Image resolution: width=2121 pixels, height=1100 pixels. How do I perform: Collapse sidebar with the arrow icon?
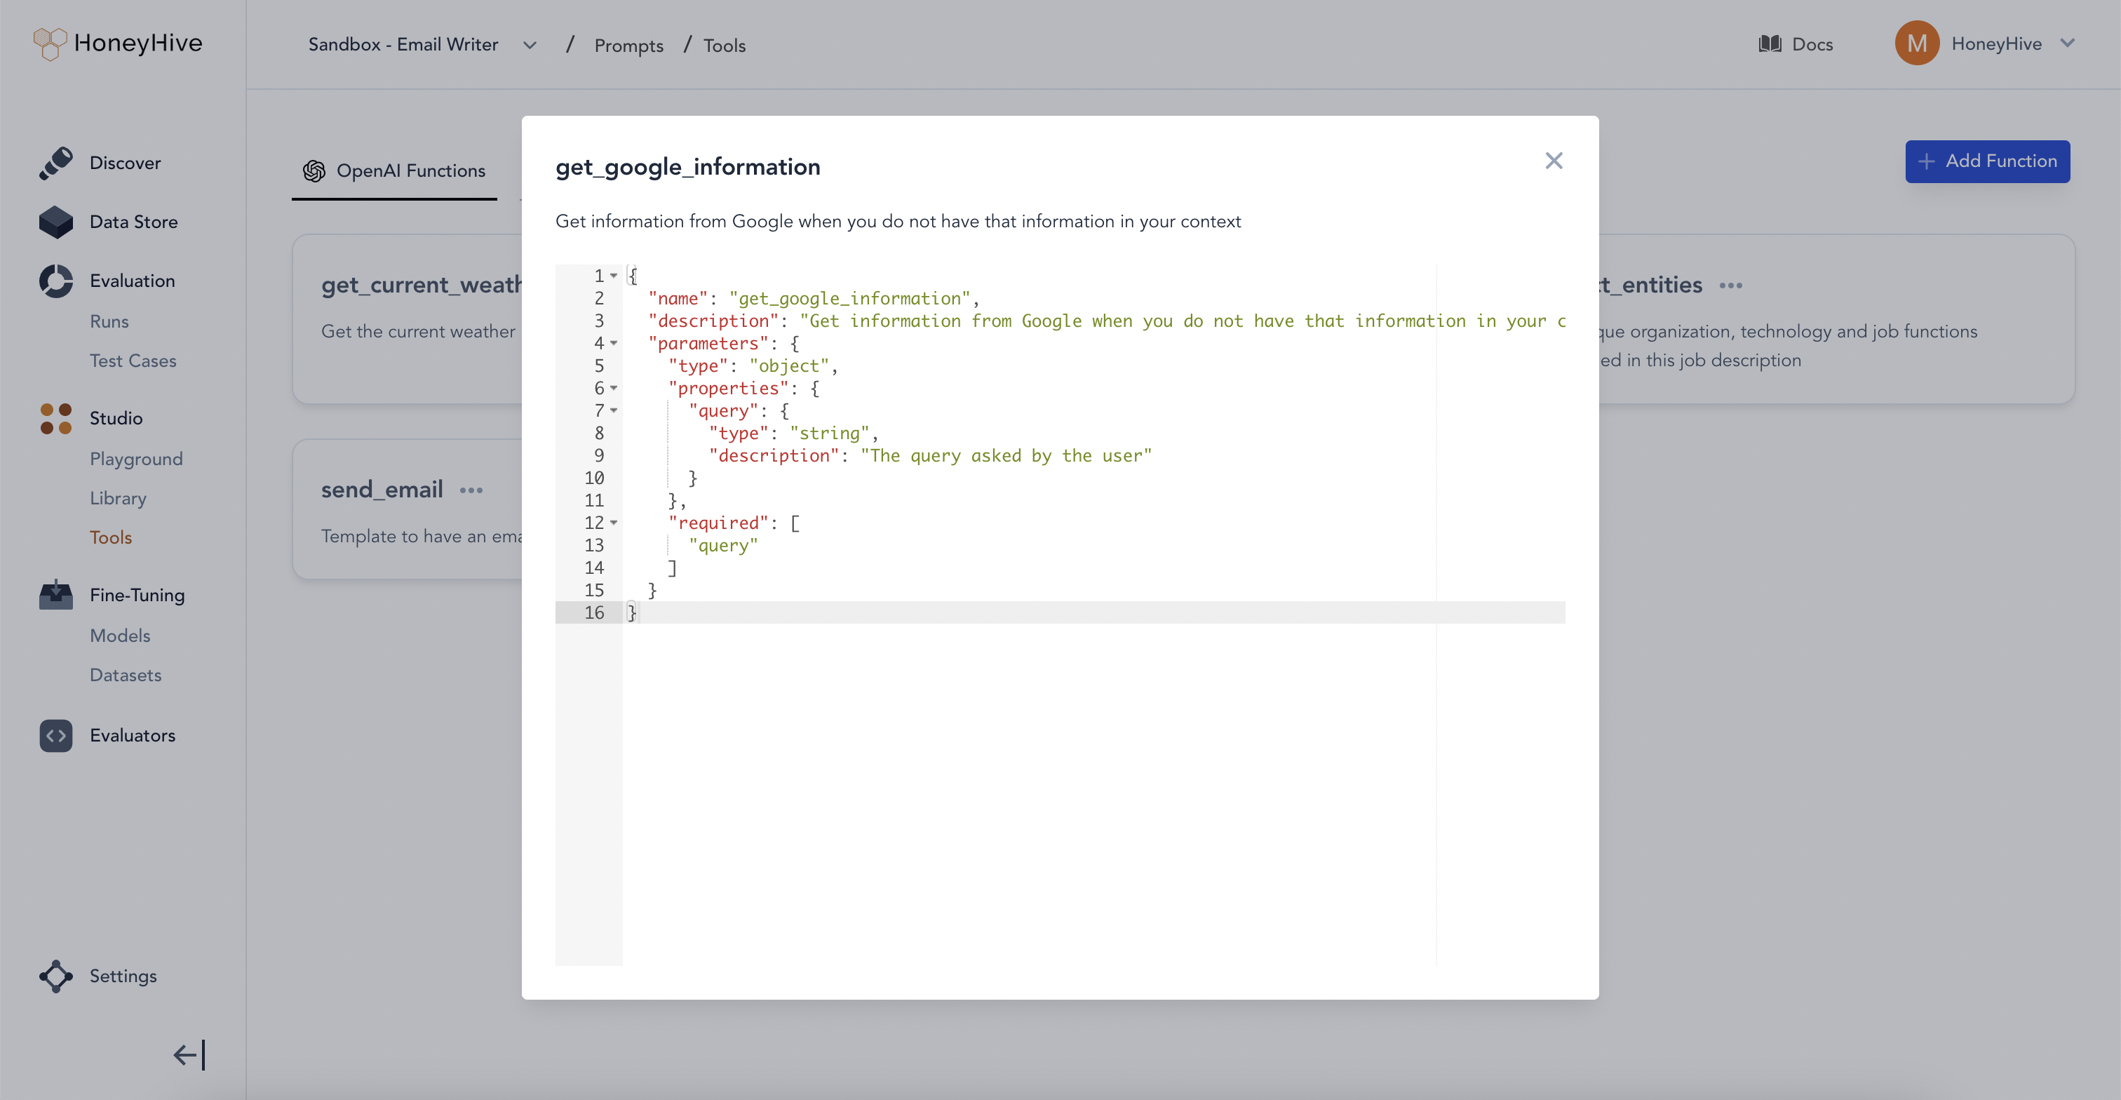point(189,1054)
